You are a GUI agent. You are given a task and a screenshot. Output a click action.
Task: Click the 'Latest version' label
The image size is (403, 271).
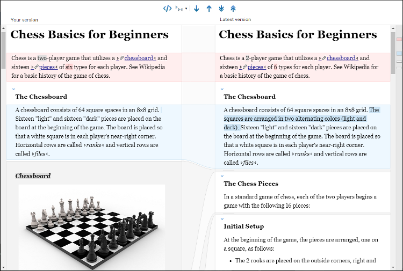(235, 19)
